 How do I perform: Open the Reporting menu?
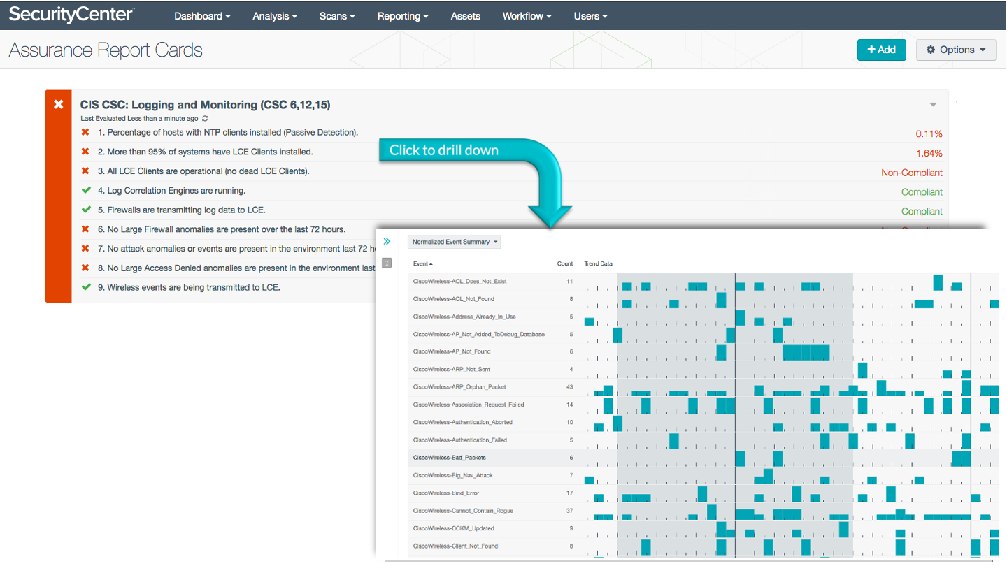click(403, 16)
